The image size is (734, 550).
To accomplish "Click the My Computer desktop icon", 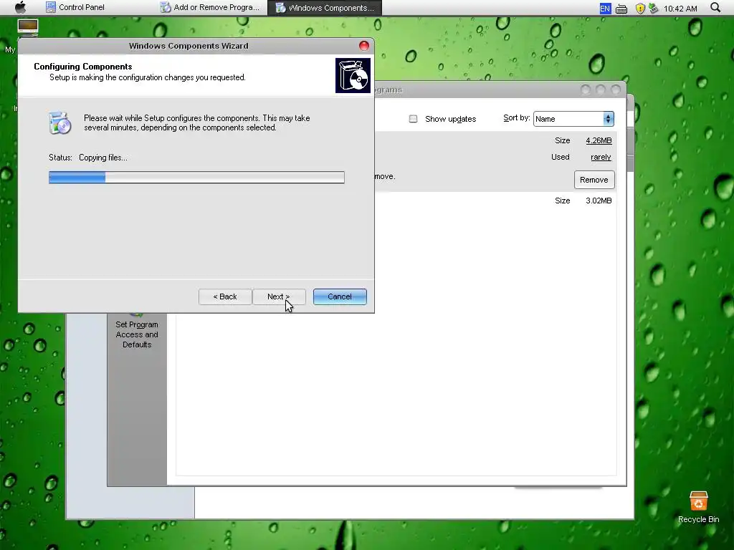I will pos(28,28).
